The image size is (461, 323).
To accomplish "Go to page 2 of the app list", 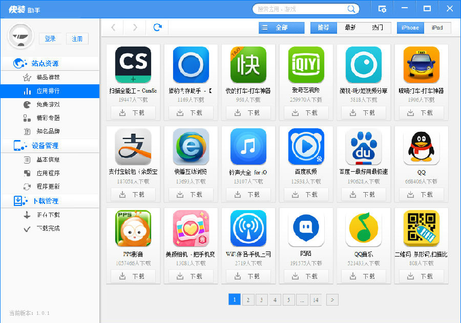I will click(x=248, y=299).
